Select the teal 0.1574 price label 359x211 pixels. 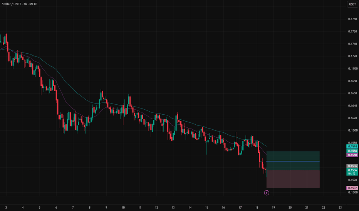(352, 147)
